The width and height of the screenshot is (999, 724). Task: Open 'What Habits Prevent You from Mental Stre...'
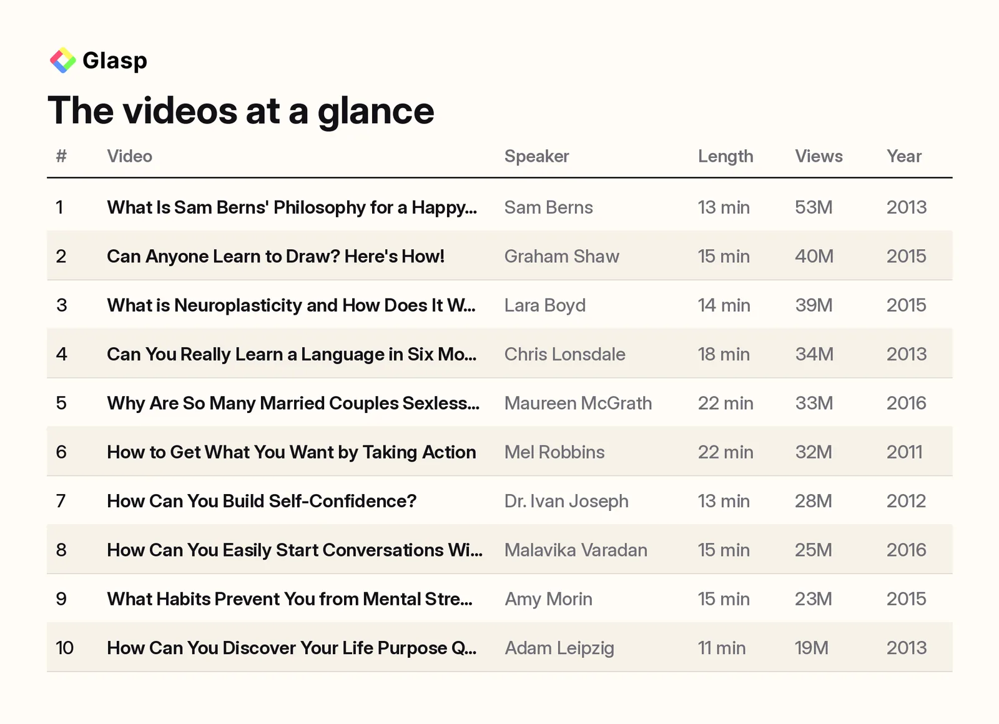(x=290, y=599)
